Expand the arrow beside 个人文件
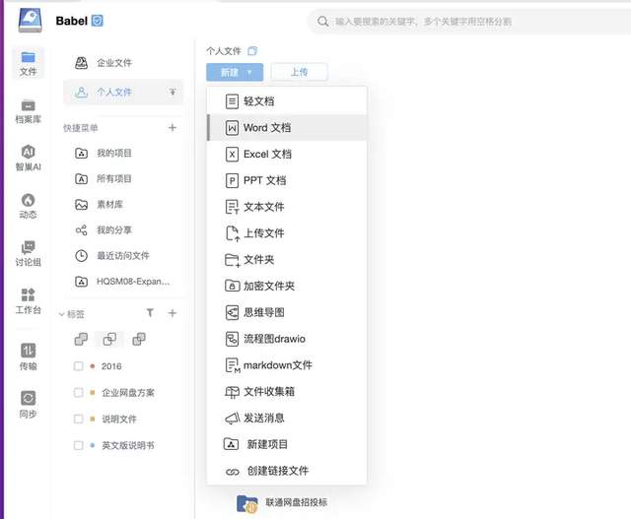This screenshot has width=631, height=519. 173,92
